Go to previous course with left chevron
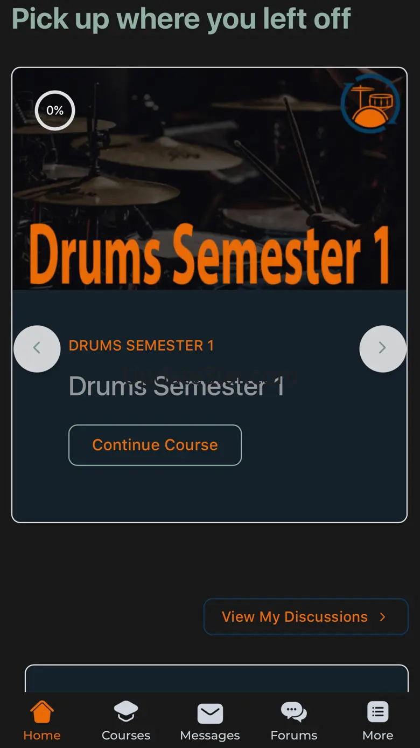Image resolution: width=420 pixels, height=748 pixels. click(x=37, y=349)
